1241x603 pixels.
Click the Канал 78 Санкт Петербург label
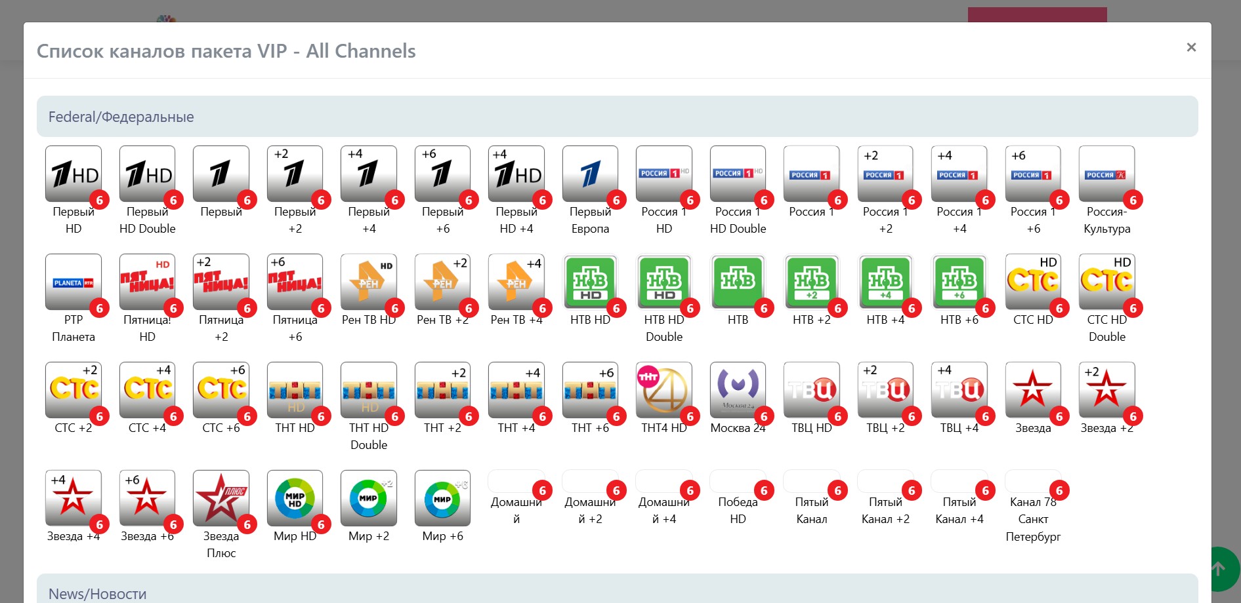coord(1033,519)
